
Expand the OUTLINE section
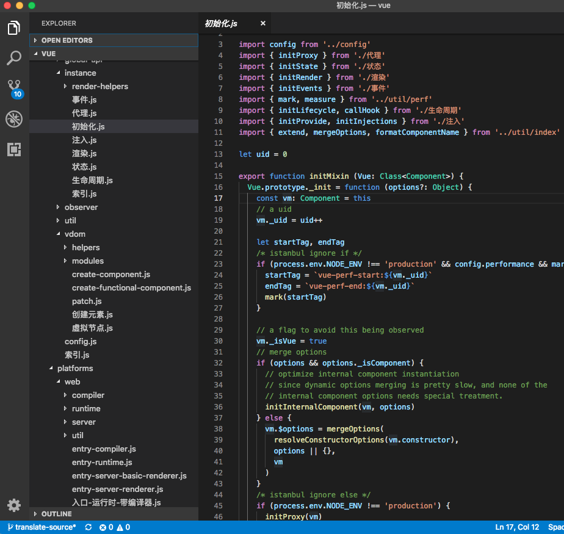coord(114,514)
